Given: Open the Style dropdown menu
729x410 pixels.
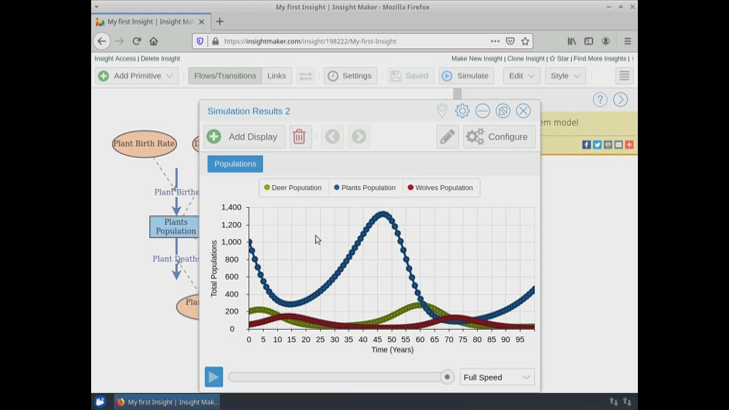Looking at the screenshot, I should (565, 76).
